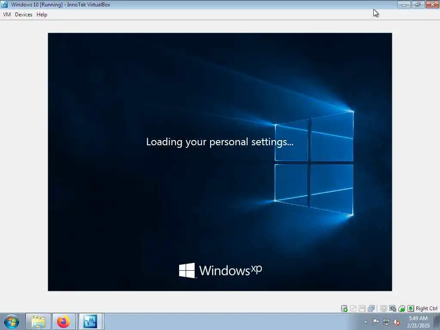This screenshot has height=330, width=440.
Task: Click inside the Windows 10 guest screen
Action: [x=220, y=162]
